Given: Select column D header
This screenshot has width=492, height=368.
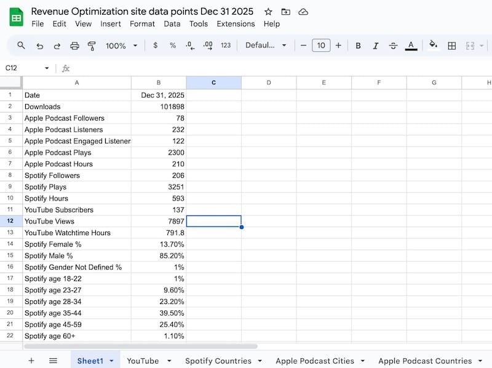Looking at the screenshot, I should point(269,82).
